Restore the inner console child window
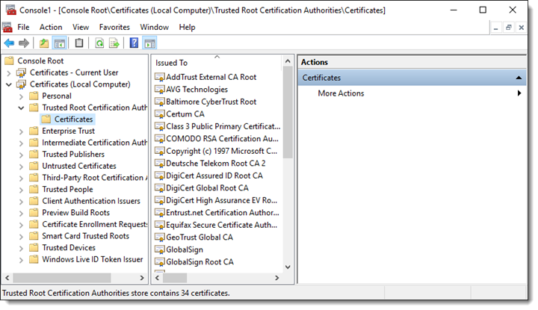 pyautogui.click(x=509, y=28)
